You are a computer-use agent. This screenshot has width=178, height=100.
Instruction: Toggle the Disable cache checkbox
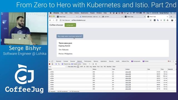[72, 64]
